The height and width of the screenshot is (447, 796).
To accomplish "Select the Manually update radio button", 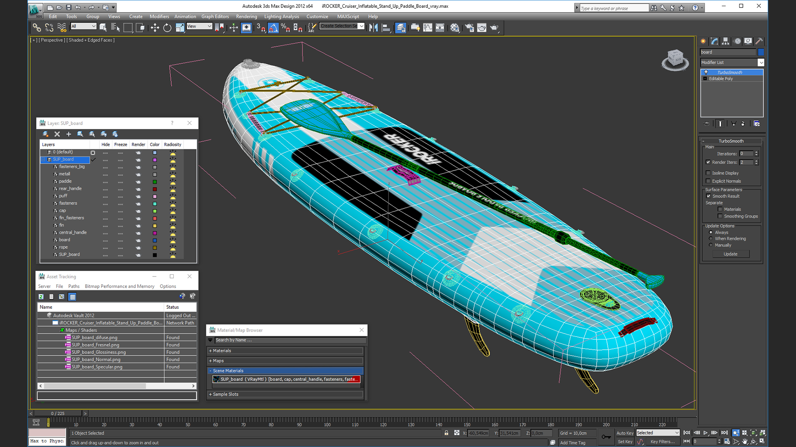I will [711, 245].
